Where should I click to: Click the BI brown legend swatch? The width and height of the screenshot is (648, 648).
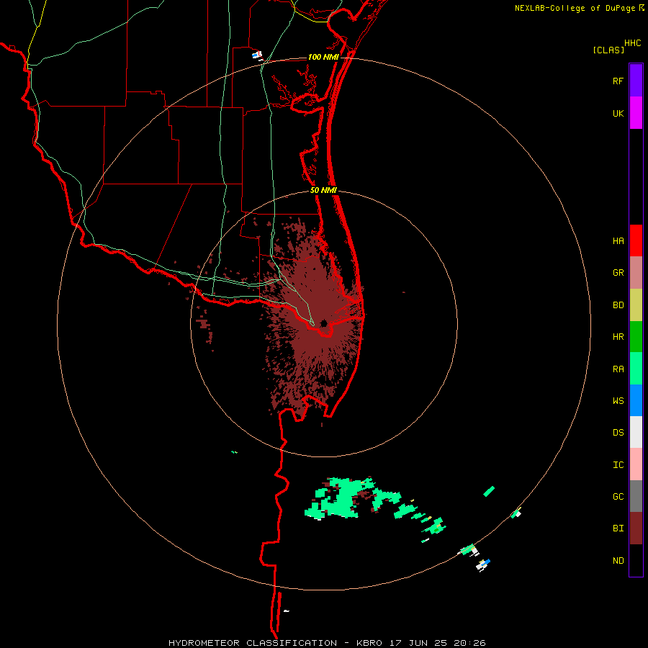coord(636,528)
